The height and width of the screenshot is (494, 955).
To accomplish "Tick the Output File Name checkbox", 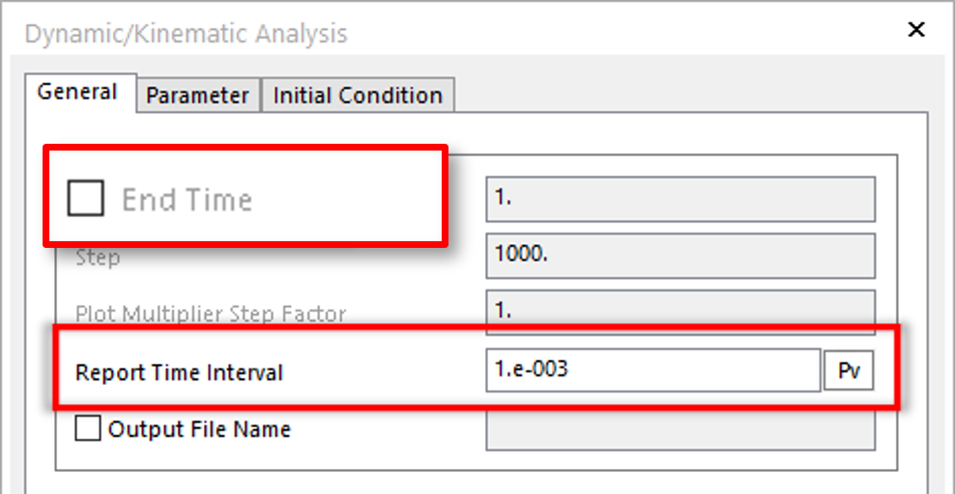I will (x=88, y=428).
